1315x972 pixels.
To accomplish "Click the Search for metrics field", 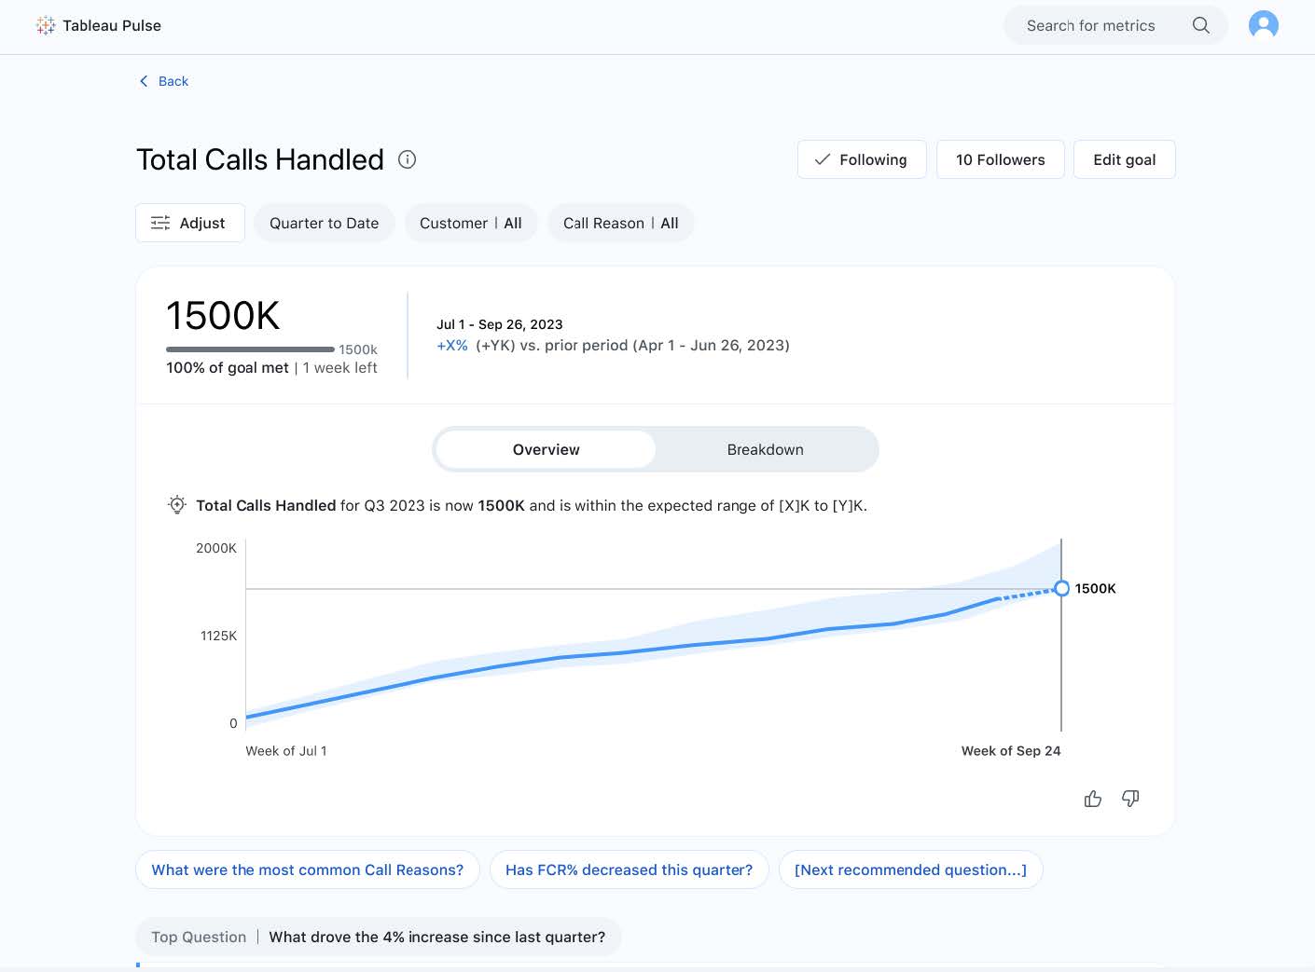I will [x=1090, y=26].
